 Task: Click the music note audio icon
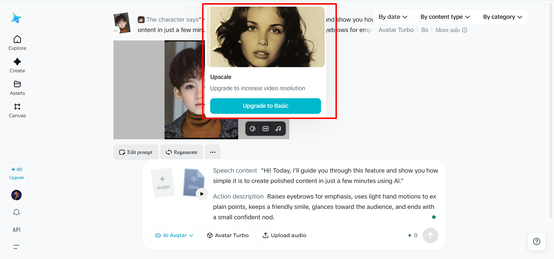coord(278,129)
